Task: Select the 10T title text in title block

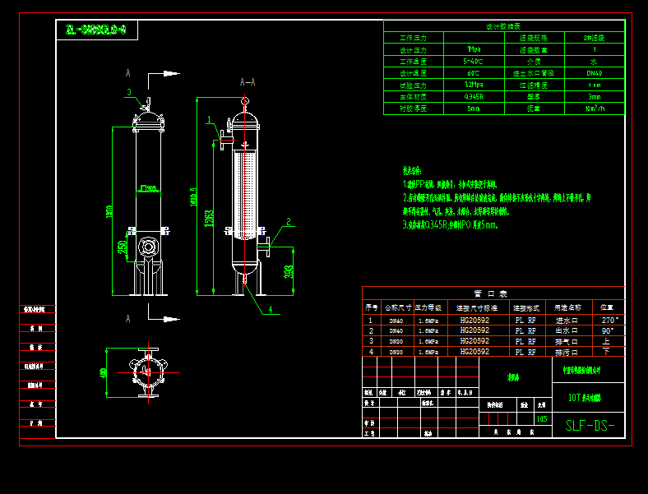Action: click(585, 397)
